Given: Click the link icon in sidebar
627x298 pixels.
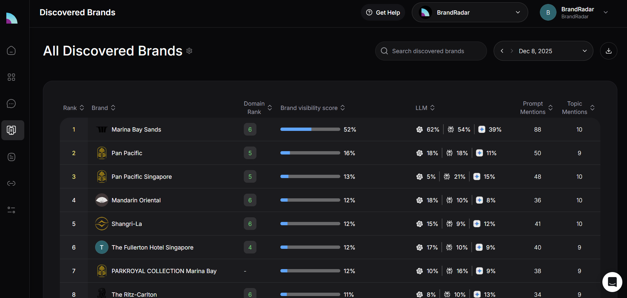Looking at the screenshot, I should click(x=11, y=183).
